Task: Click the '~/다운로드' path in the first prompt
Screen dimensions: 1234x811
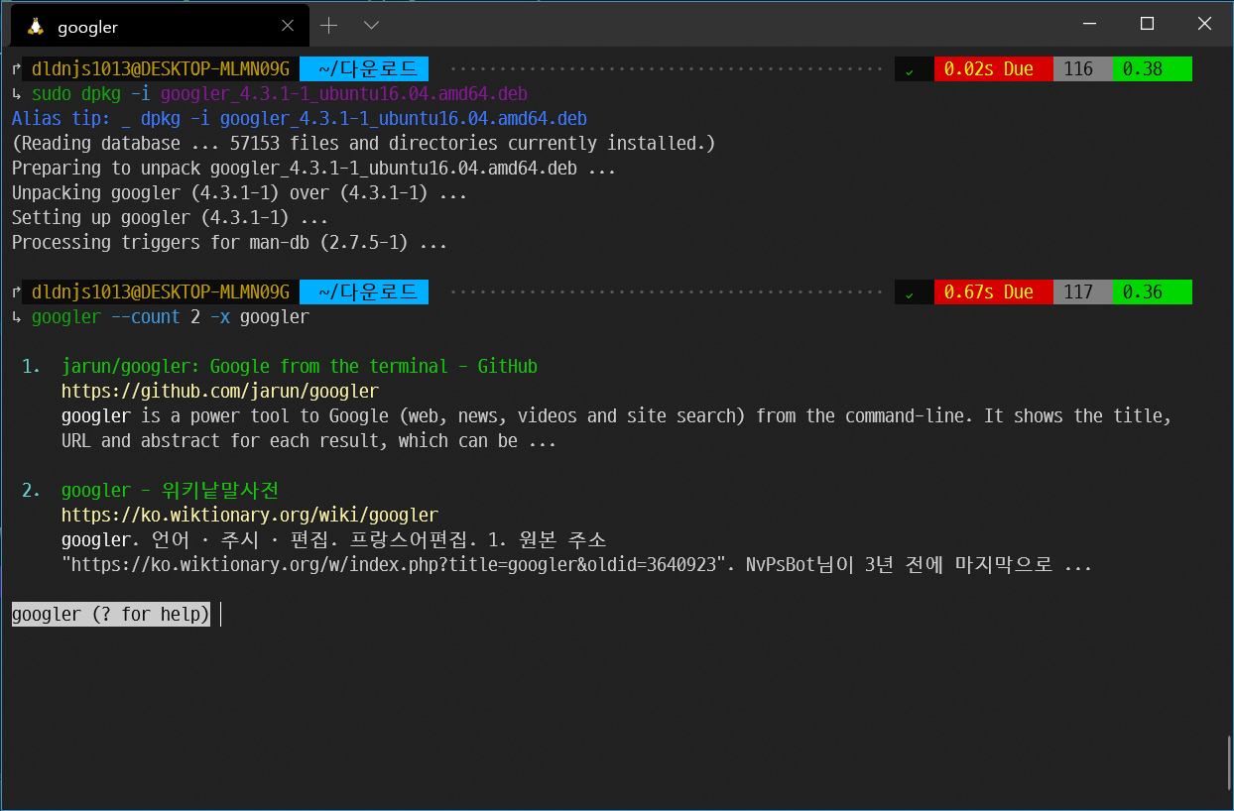Action: click(364, 69)
